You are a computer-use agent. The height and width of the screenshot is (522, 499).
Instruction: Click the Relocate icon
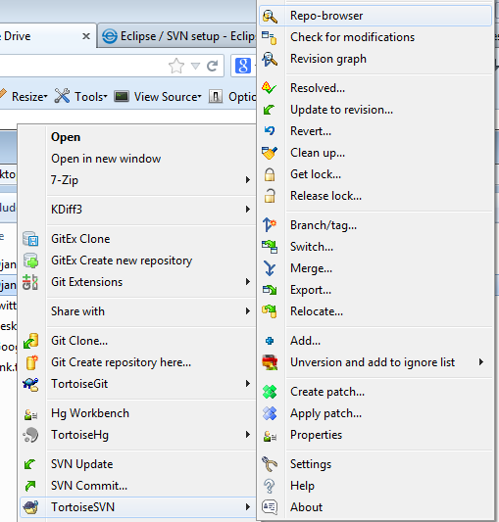(x=270, y=311)
